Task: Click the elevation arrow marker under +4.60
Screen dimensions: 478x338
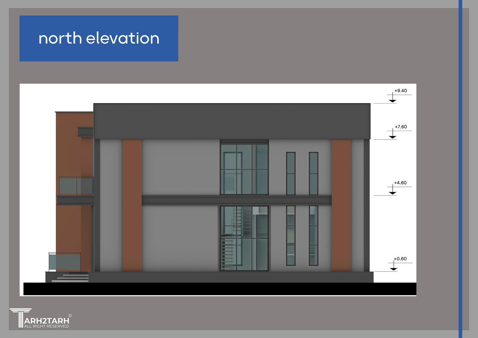Action: point(393,190)
